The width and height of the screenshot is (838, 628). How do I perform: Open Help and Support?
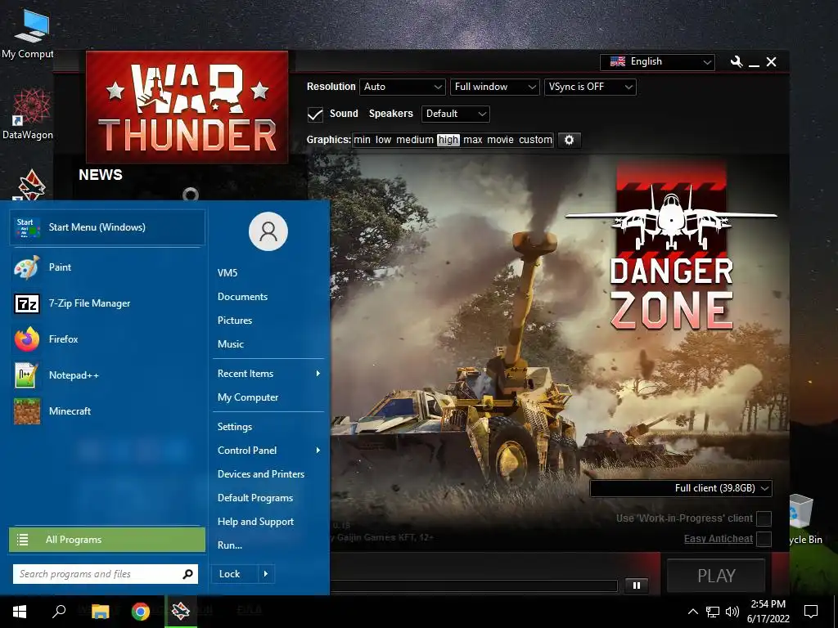pyautogui.click(x=255, y=522)
